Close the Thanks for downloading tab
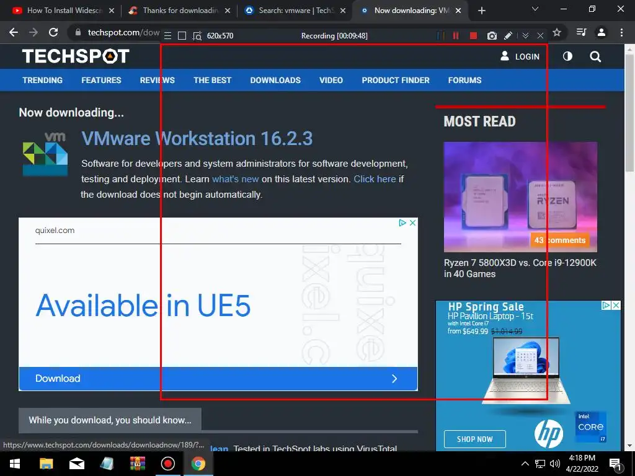This screenshot has width=635, height=476. 228,11
